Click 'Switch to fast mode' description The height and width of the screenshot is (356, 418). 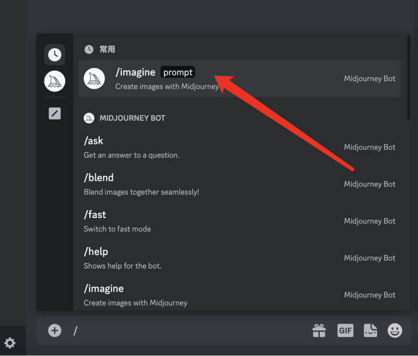pos(117,229)
